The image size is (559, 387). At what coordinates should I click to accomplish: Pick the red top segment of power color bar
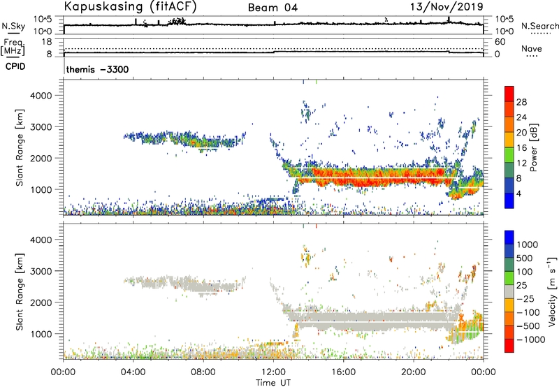coord(509,94)
